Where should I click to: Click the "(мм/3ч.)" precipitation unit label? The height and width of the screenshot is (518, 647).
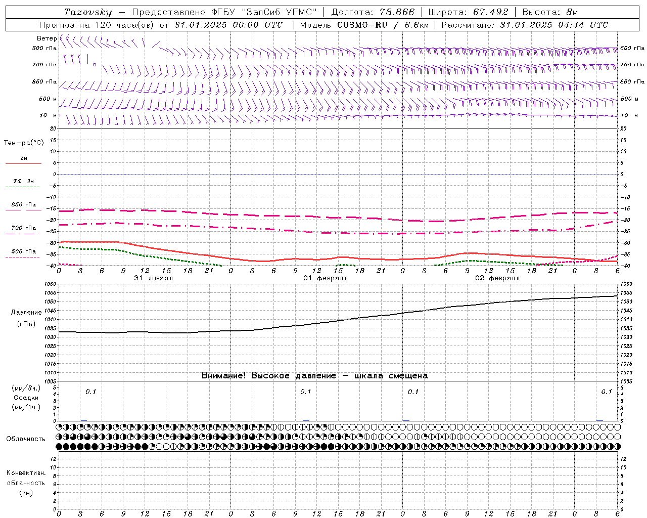click(26, 388)
